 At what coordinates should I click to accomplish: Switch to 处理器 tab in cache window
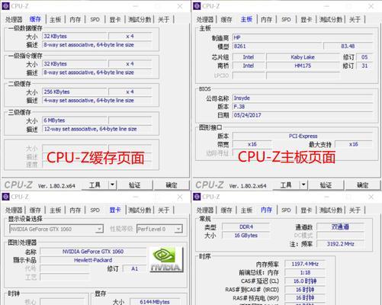tap(14, 19)
